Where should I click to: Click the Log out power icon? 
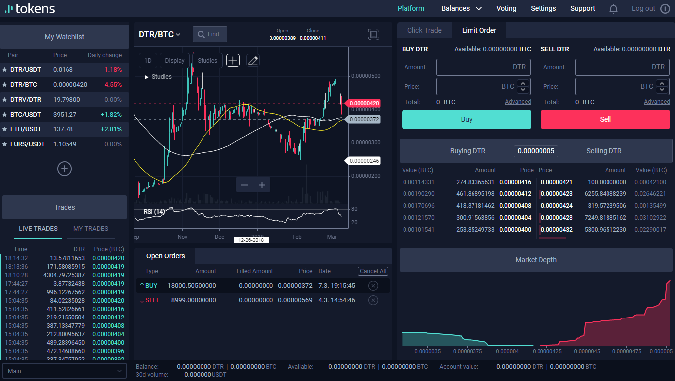point(665,9)
